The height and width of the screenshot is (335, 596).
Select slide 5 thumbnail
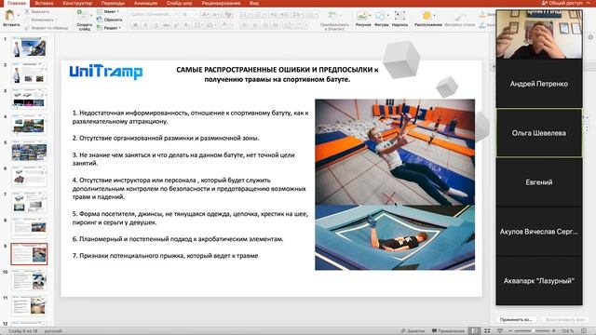[x=29, y=151]
